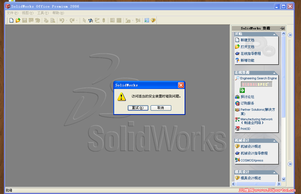Click upper double-chevron task pane button

[x=290, y=35]
